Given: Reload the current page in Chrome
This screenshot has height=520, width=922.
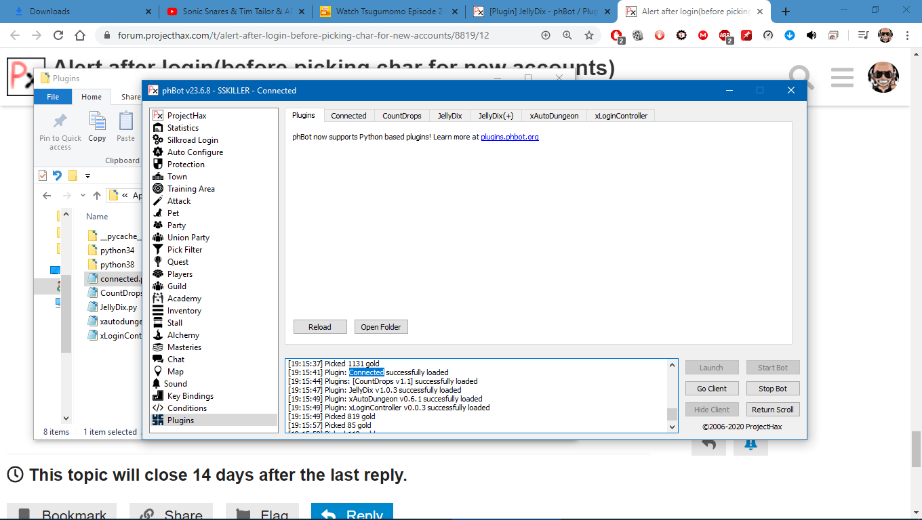Looking at the screenshot, I should pos(58,35).
